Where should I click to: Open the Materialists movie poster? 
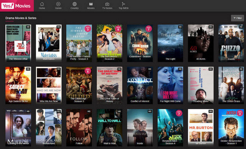[x=49, y=43]
